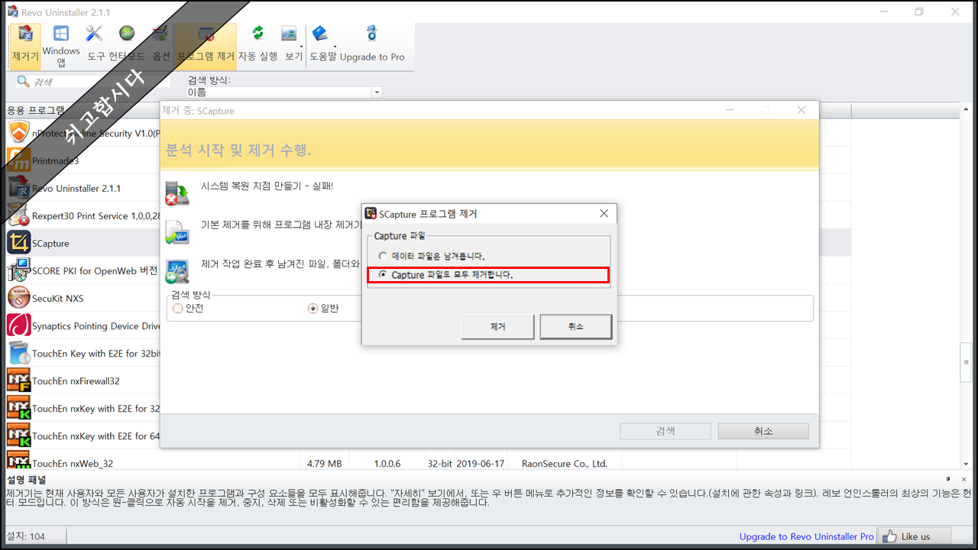Click the TouchEn nxFirewall32 icon
The height and width of the screenshot is (550, 978).
click(19, 380)
